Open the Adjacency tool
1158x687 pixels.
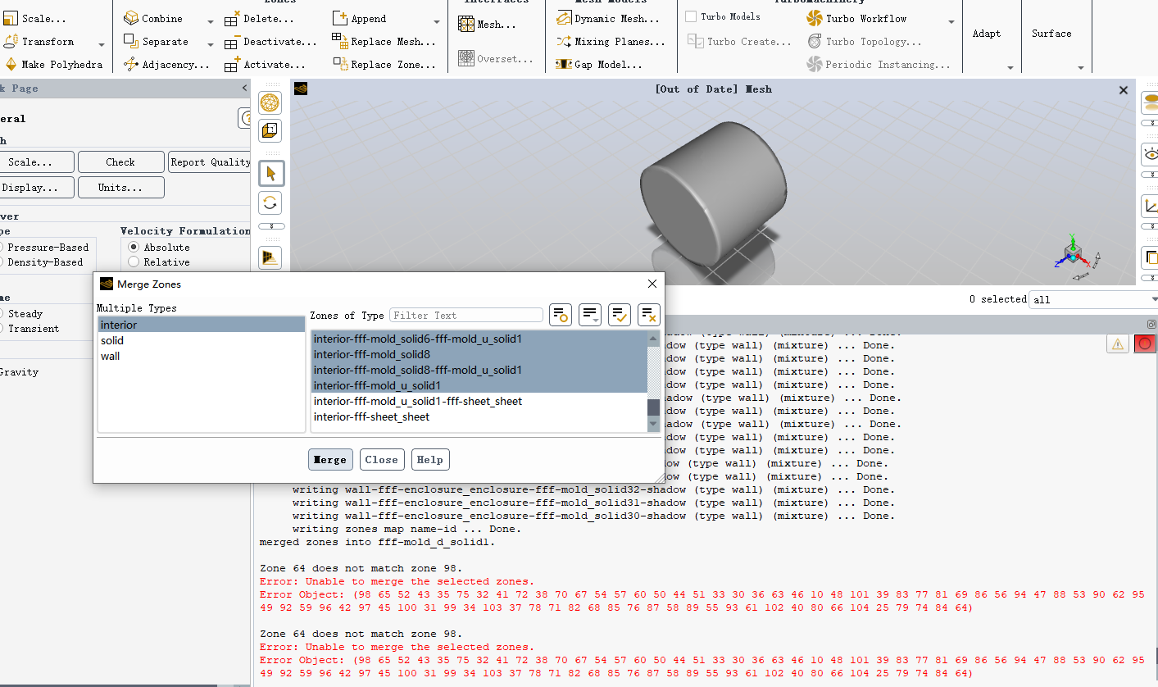[x=167, y=65]
